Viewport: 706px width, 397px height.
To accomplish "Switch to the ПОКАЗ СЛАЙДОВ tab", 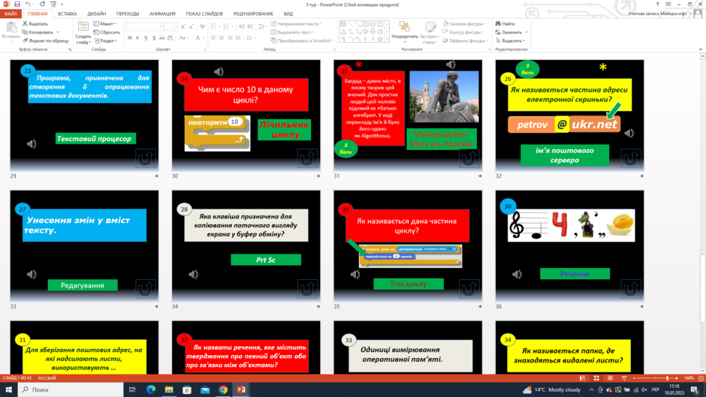I will point(204,14).
